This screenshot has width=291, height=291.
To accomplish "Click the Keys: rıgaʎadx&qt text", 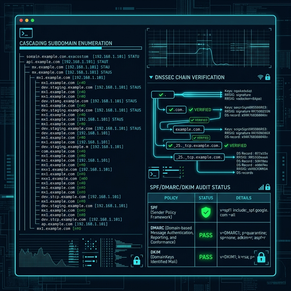I will pos(238,91).
